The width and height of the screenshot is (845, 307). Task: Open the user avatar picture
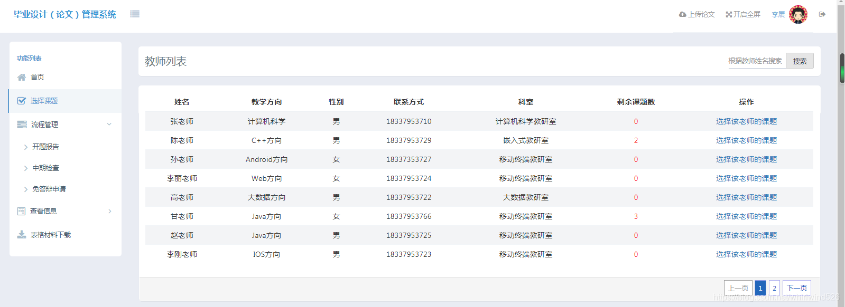point(798,14)
